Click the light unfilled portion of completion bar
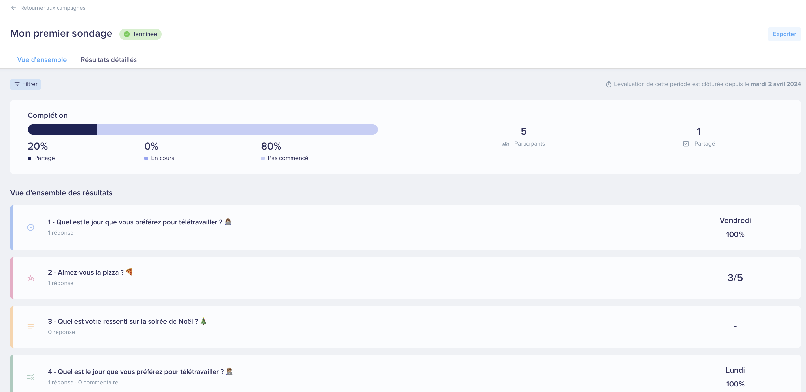This screenshot has height=392, width=806. [x=238, y=129]
